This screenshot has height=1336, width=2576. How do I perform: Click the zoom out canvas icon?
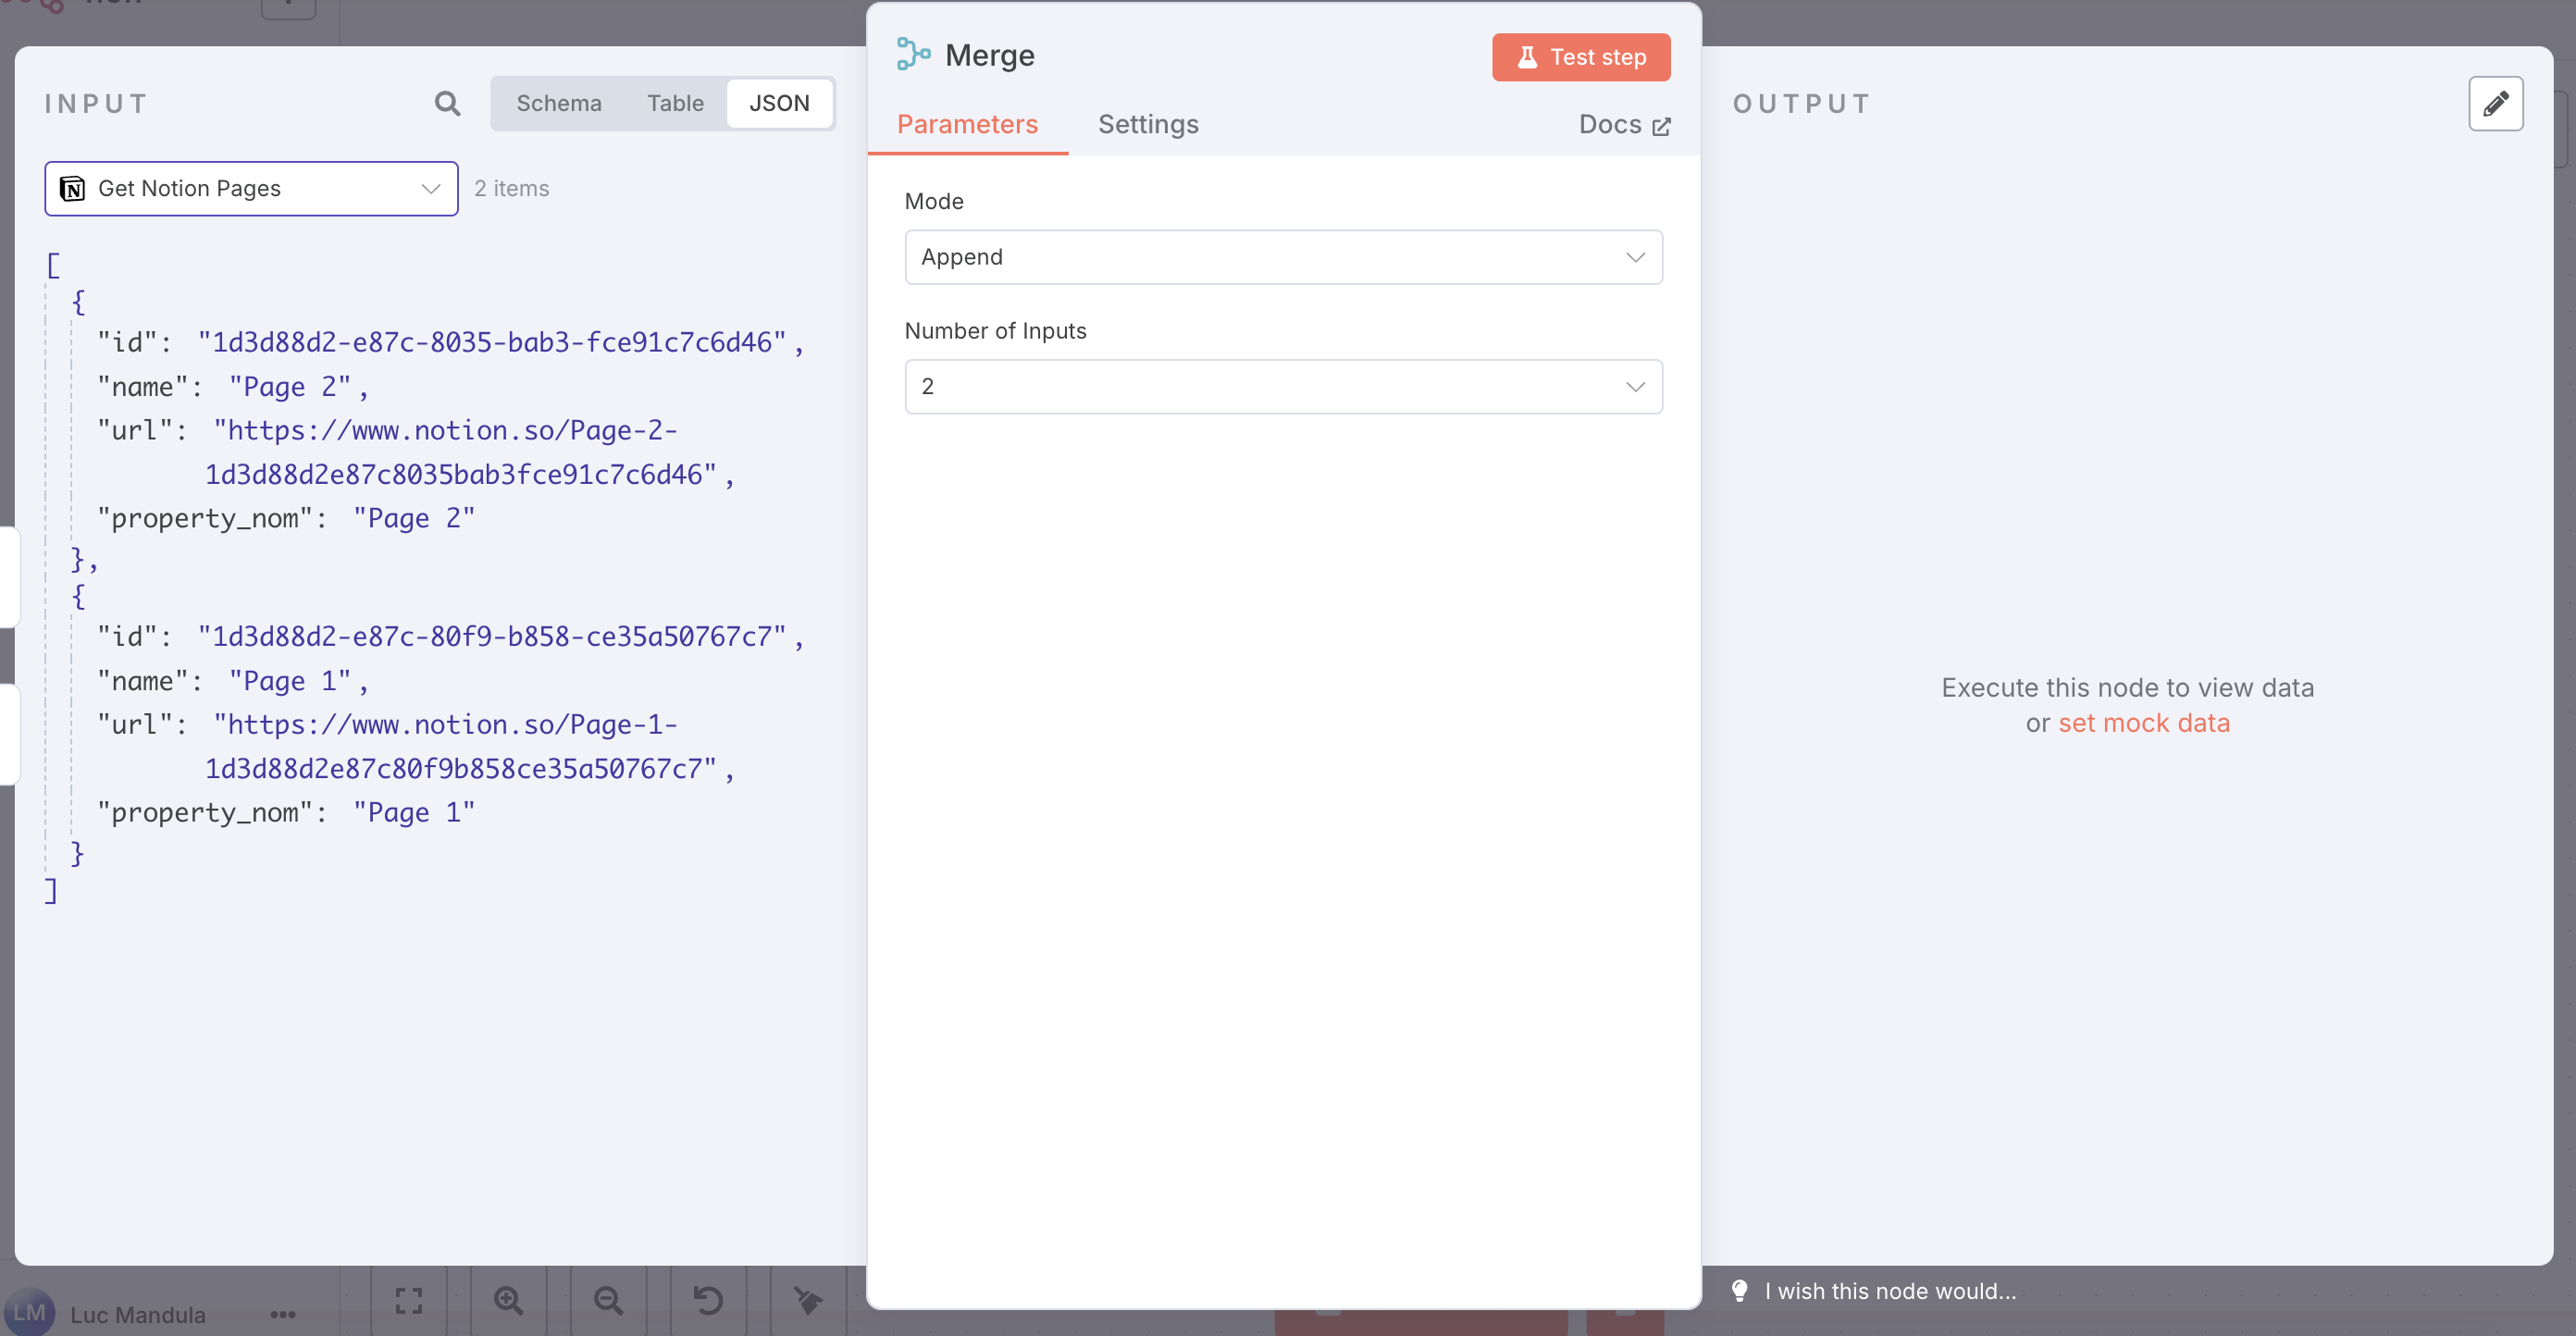608,1300
